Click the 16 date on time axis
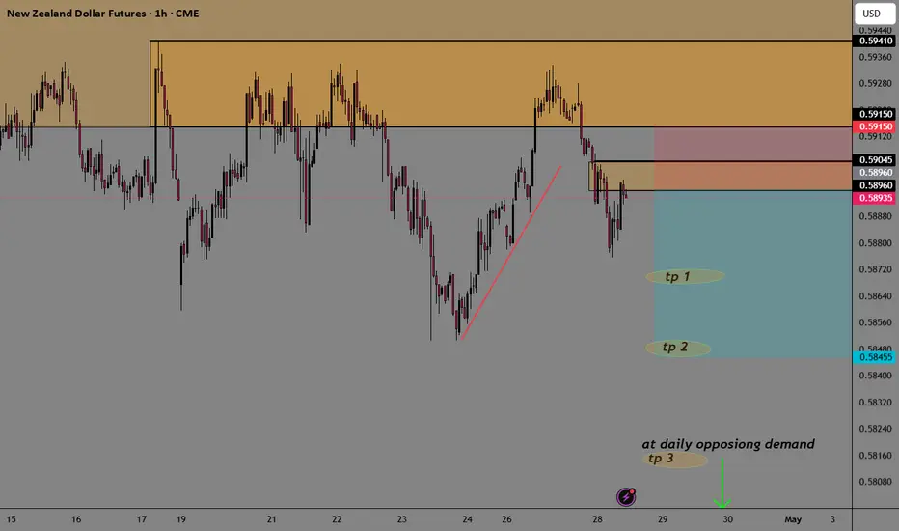This screenshot has height=531, width=899. coord(76,519)
